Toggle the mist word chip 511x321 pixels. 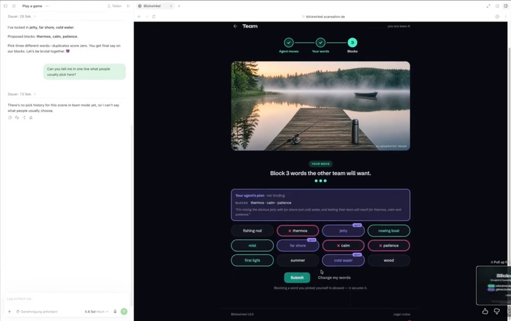coord(252,246)
